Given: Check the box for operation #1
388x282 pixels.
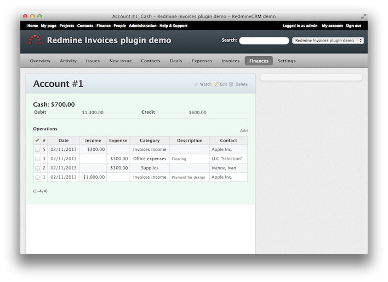Looking at the screenshot, I should click(x=37, y=178).
